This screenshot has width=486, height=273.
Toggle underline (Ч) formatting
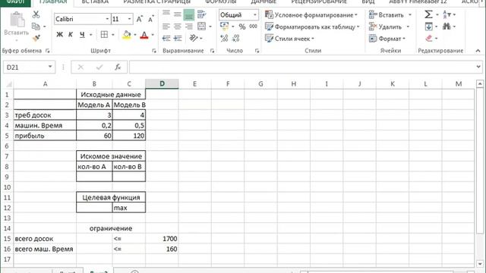pos(82,35)
